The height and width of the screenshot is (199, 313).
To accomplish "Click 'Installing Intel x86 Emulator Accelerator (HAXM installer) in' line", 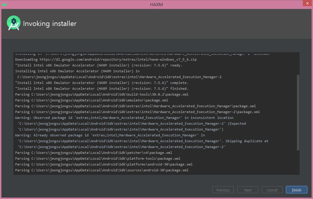I will point(77,71).
